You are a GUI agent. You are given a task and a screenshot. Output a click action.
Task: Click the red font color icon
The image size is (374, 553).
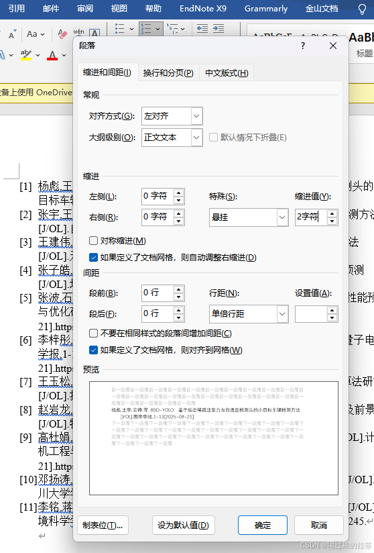click(x=52, y=55)
